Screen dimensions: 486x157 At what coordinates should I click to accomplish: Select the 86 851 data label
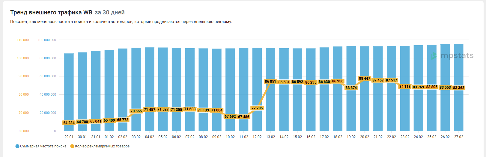click(270, 81)
